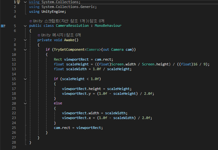This screenshot has width=218, height=150.
Task: Click 'viewportRect.y' on line 18
Action: (76, 94)
